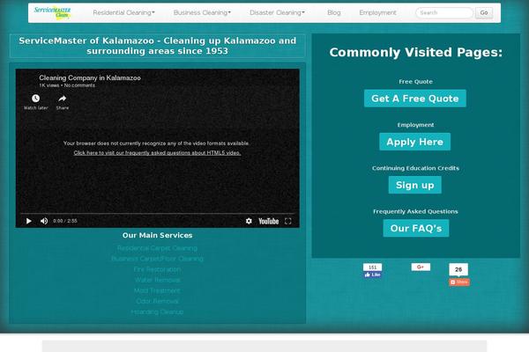Open Residential Carpet Cleaning service link
The image size is (529, 352).
tap(157, 248)
